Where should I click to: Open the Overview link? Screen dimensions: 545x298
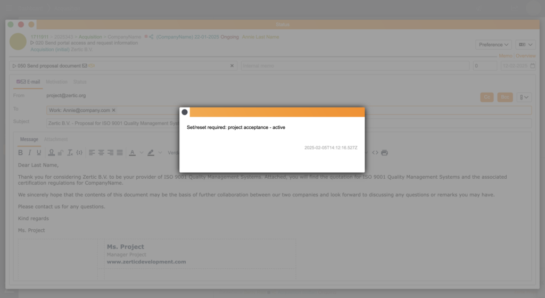point(526,56)
